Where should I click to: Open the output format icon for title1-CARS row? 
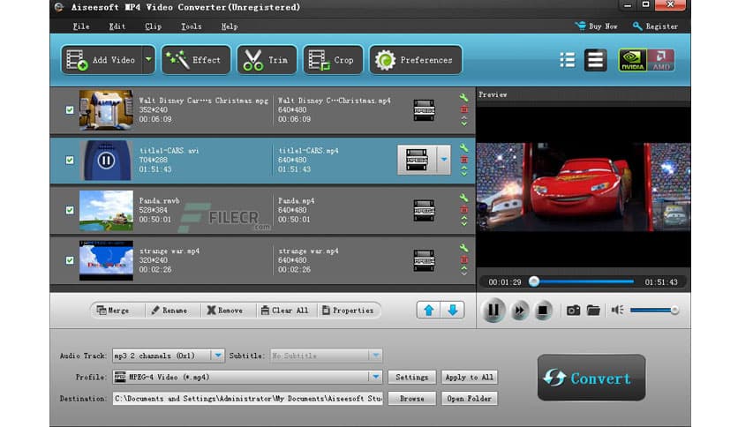click(x=417, y=160)
